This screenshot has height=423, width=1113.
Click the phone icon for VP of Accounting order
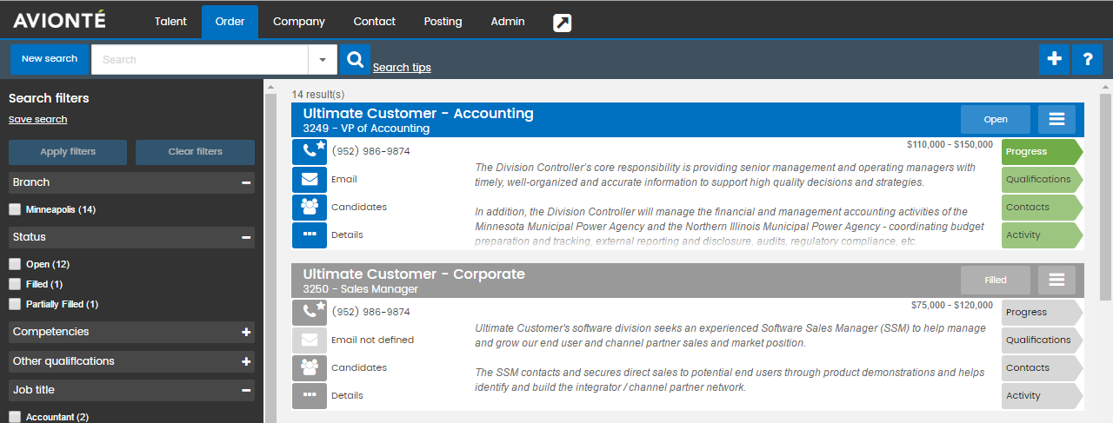click(310, 151)
